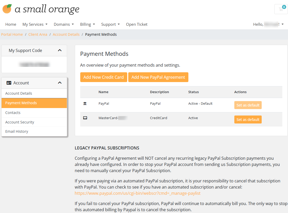Click the My Support Code panel title

coord(25,50)
